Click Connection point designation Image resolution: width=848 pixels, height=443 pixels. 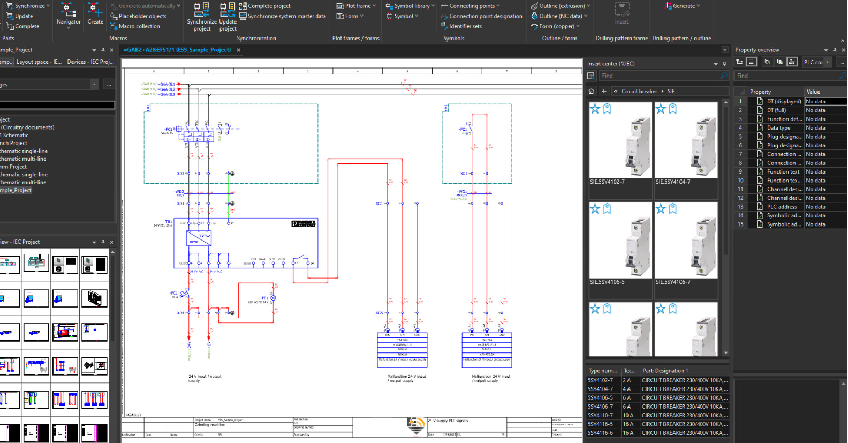point(485,16)
